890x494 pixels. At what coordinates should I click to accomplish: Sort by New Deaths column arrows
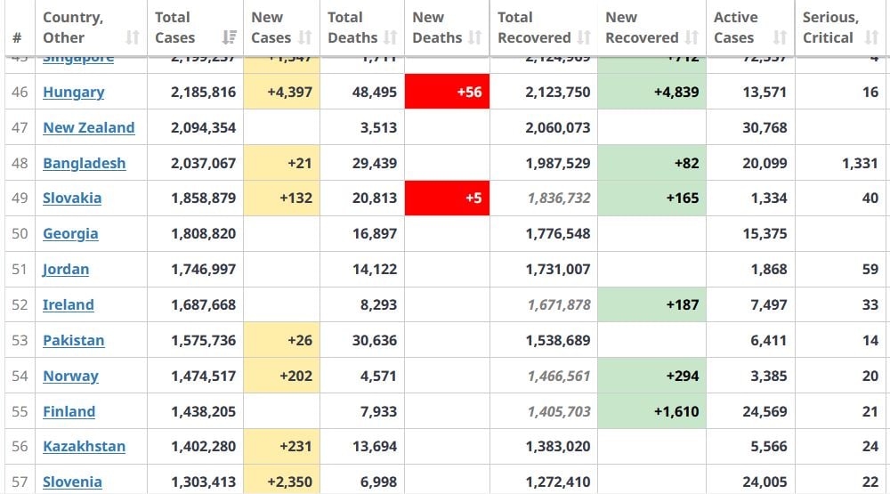click(x=475, y=37)
